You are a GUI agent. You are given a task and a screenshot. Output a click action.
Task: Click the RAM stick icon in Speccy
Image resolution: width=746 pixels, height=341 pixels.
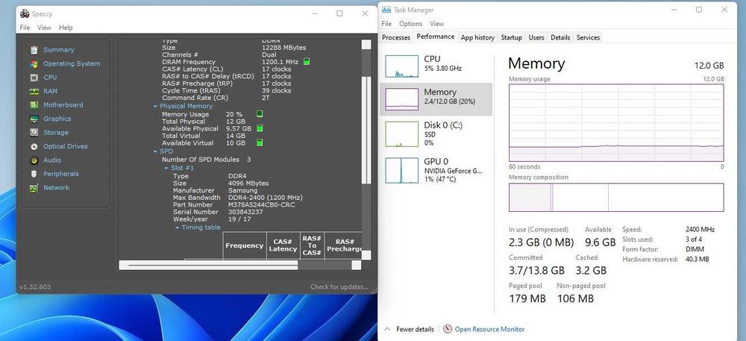pos(34,91)
